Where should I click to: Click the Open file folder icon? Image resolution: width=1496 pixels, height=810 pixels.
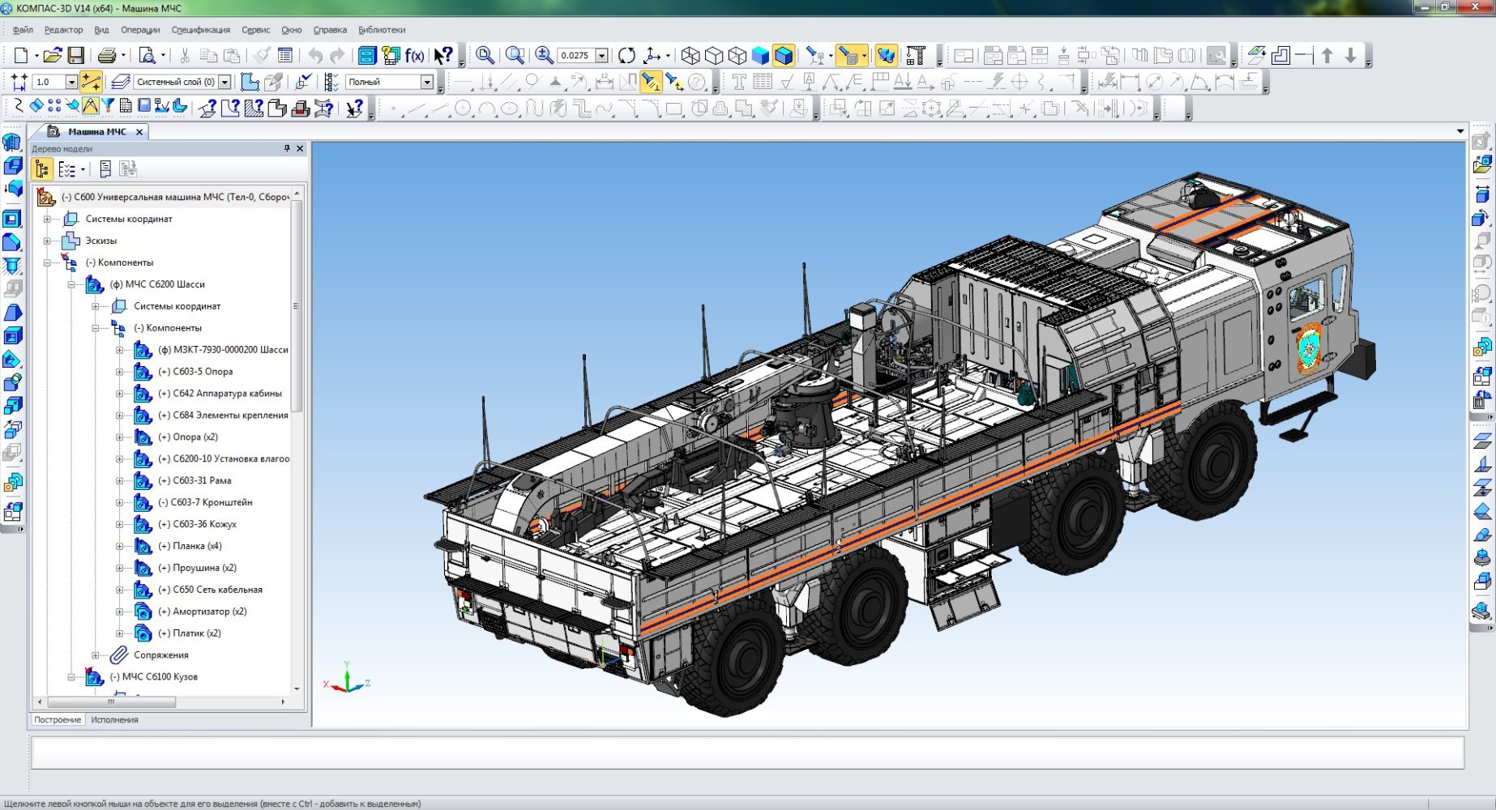pos(53,55)
